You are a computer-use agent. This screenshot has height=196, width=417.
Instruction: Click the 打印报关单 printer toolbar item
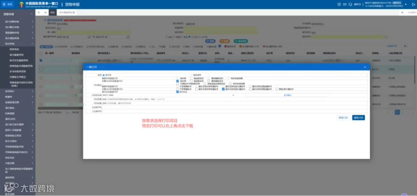(x=61, y=47)
